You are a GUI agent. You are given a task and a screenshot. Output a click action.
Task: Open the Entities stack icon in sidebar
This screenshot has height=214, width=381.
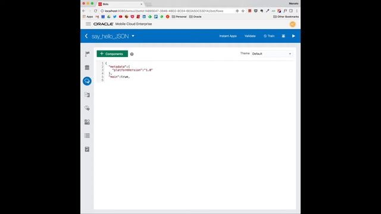[x=87, y=68]
